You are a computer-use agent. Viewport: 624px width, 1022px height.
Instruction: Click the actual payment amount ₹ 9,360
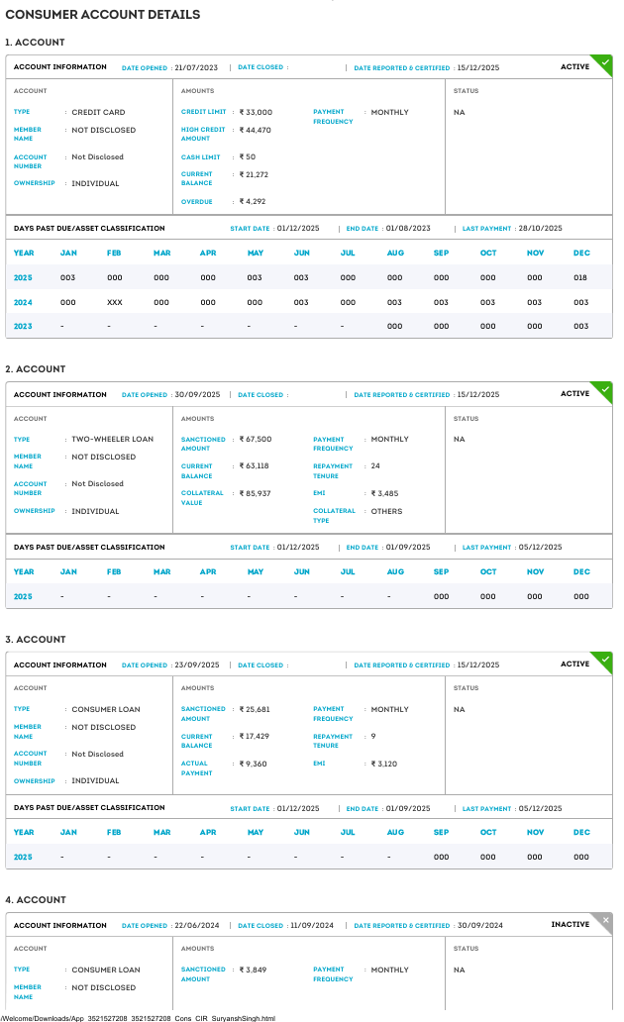coord(254,764)
